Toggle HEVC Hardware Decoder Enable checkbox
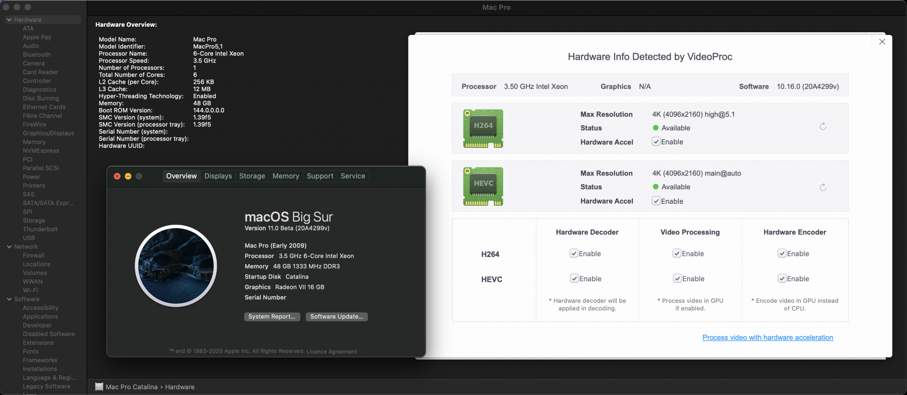The image size is (907, 395). point(574,278)
